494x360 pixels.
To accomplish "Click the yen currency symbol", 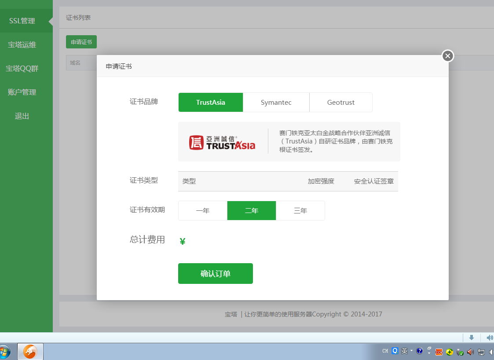I will tap(183, 241).
